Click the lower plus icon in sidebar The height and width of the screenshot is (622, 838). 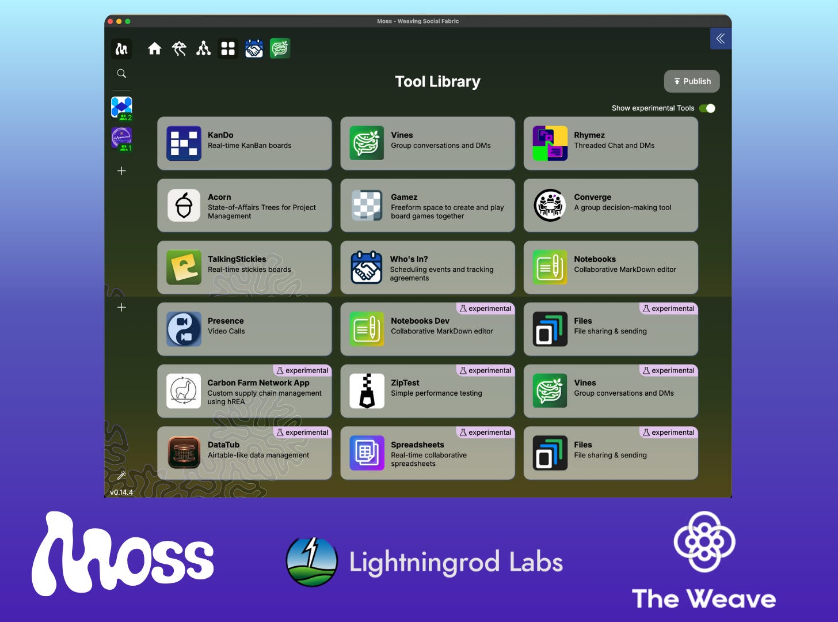(x=121, y=308)
